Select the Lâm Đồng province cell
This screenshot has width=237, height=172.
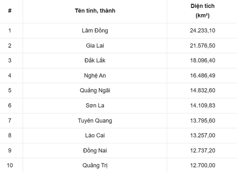point(95,31)
